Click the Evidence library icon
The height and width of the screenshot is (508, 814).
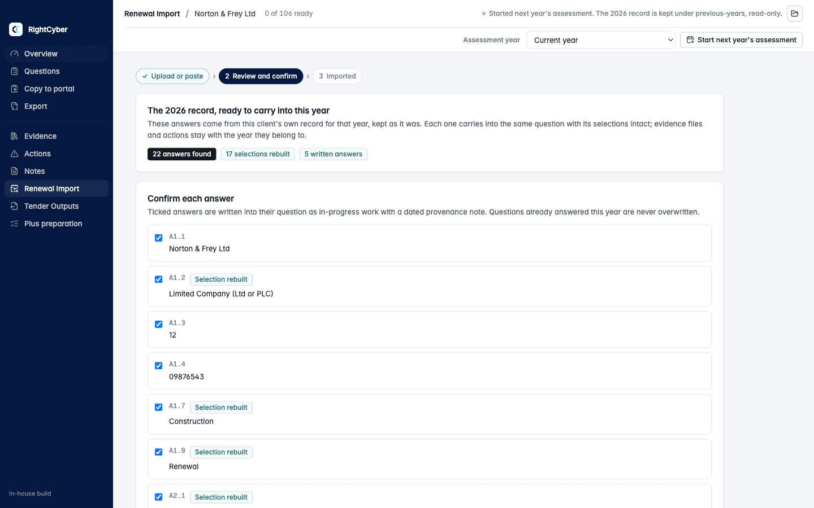15,136
